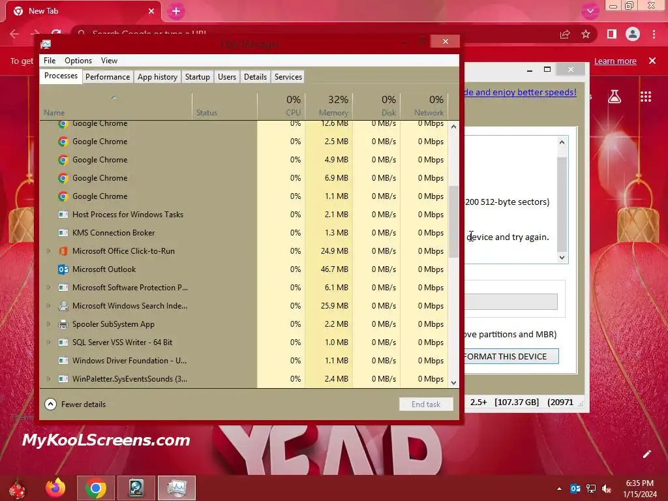Switch to the Users tab
The width and height of the screenshot is (668, 501).
pos(226,77)
